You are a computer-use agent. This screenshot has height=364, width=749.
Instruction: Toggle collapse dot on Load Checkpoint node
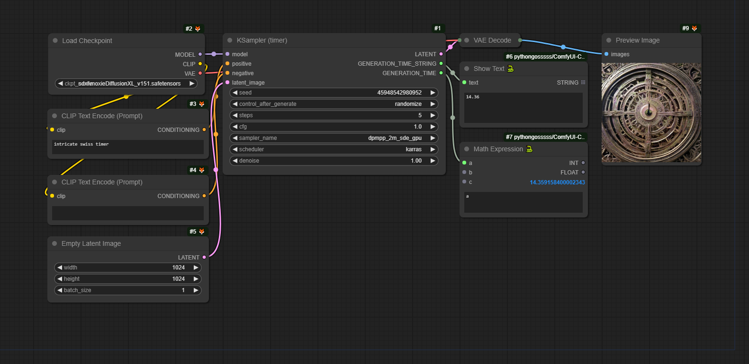(55, 41)
